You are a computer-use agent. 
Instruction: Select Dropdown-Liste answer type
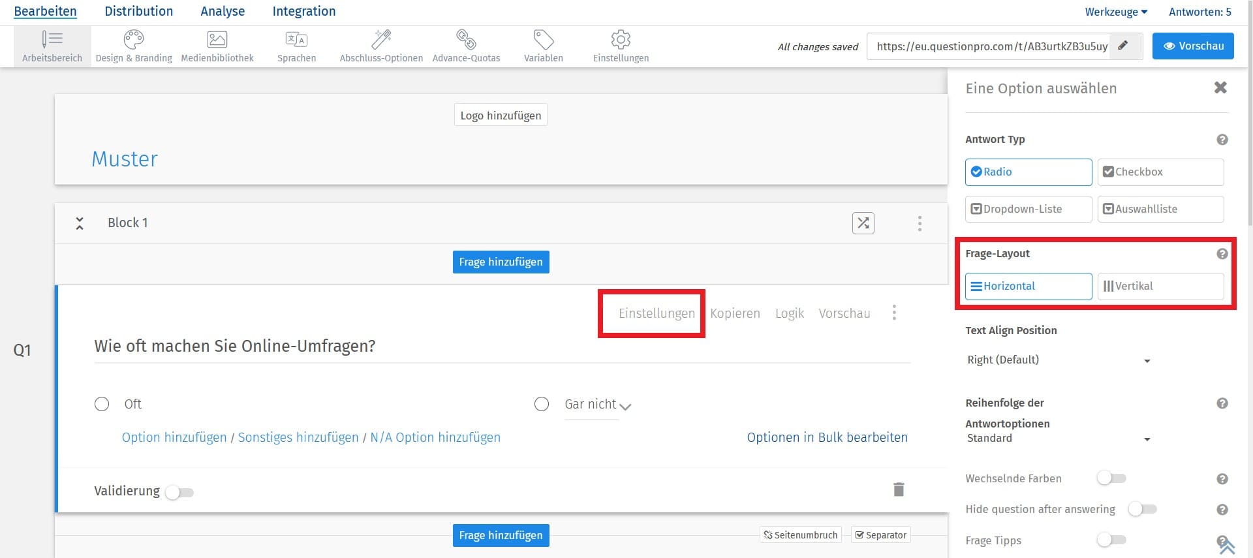pos(1029,209)
